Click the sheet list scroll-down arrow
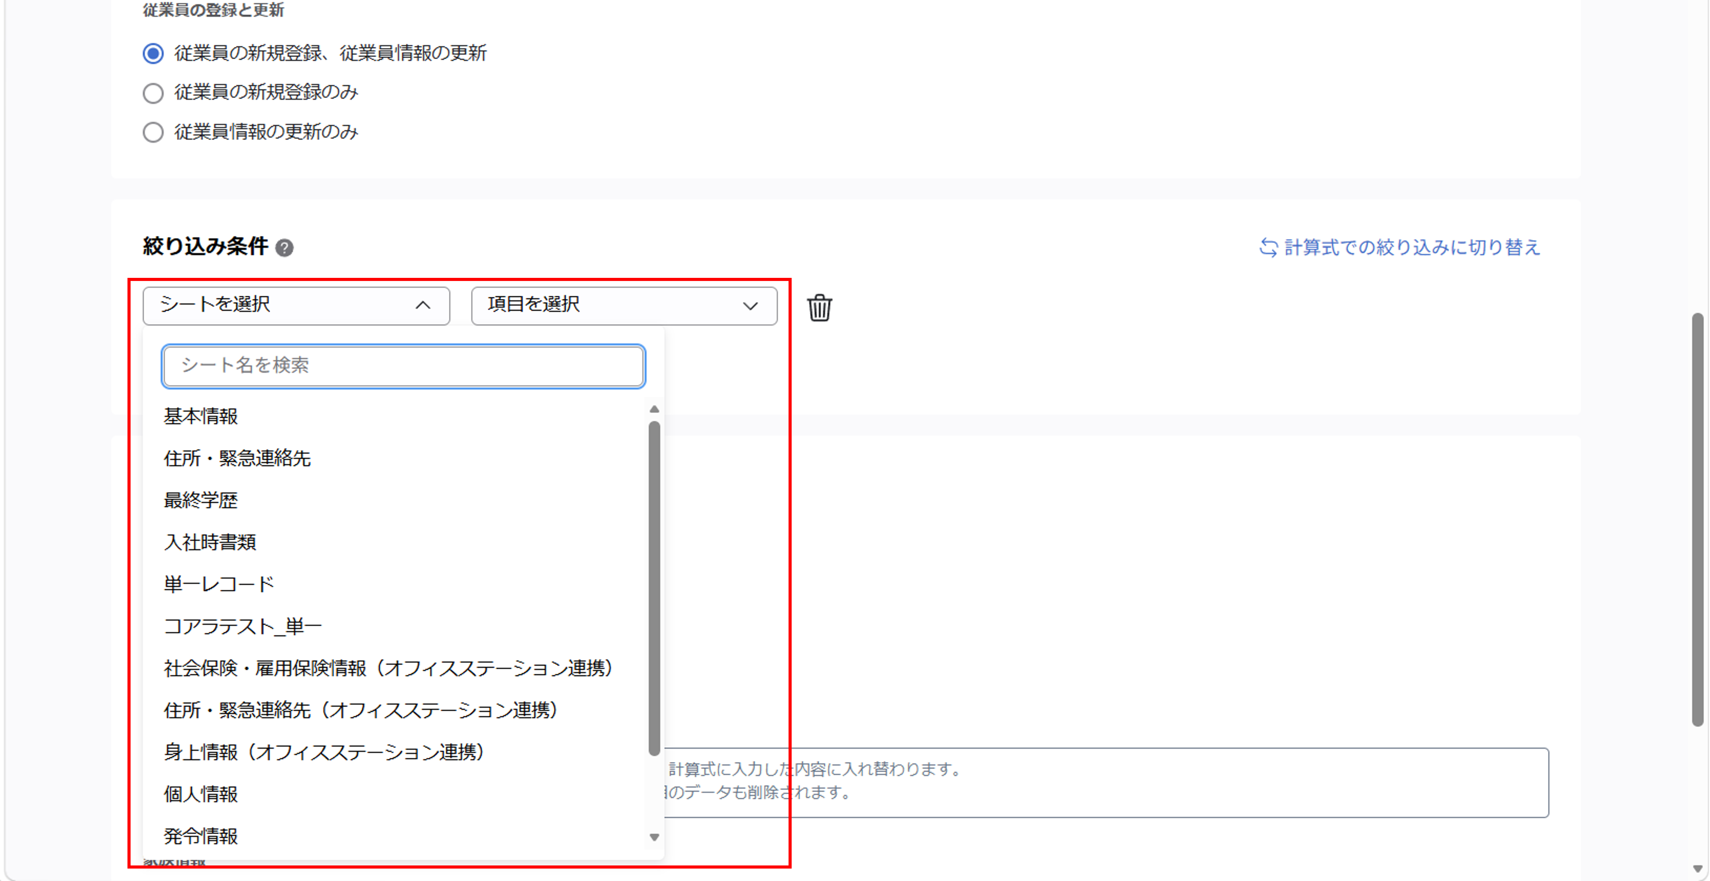 click(x=654, y=837)
